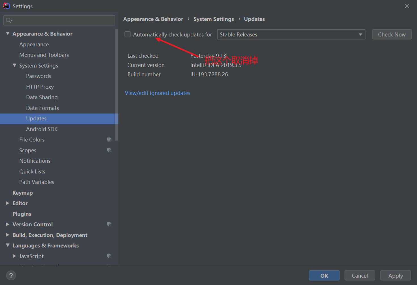
Task: Expand the Version Control section
Action: click(x=8, y=224)
